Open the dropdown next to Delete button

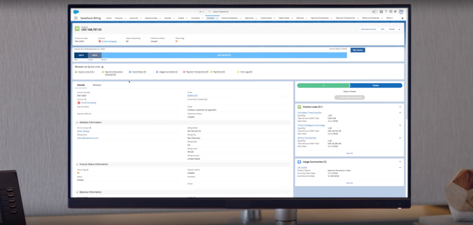[400, 30]
